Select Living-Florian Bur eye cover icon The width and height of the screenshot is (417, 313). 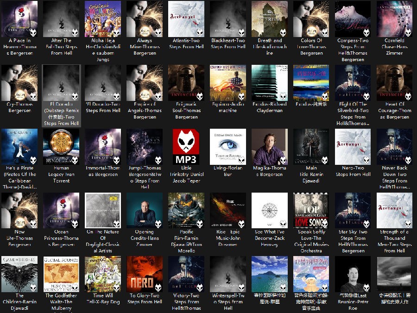click(228, 147)
